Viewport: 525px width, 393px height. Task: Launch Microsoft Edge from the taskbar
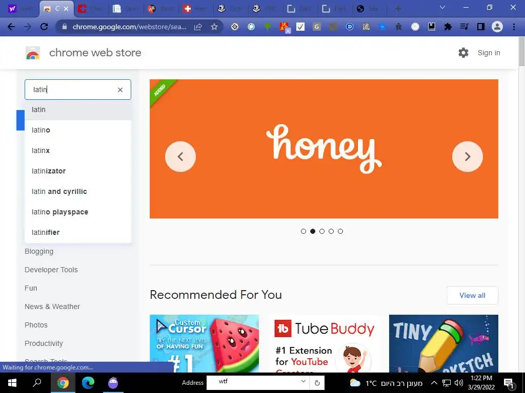[88, 383]
